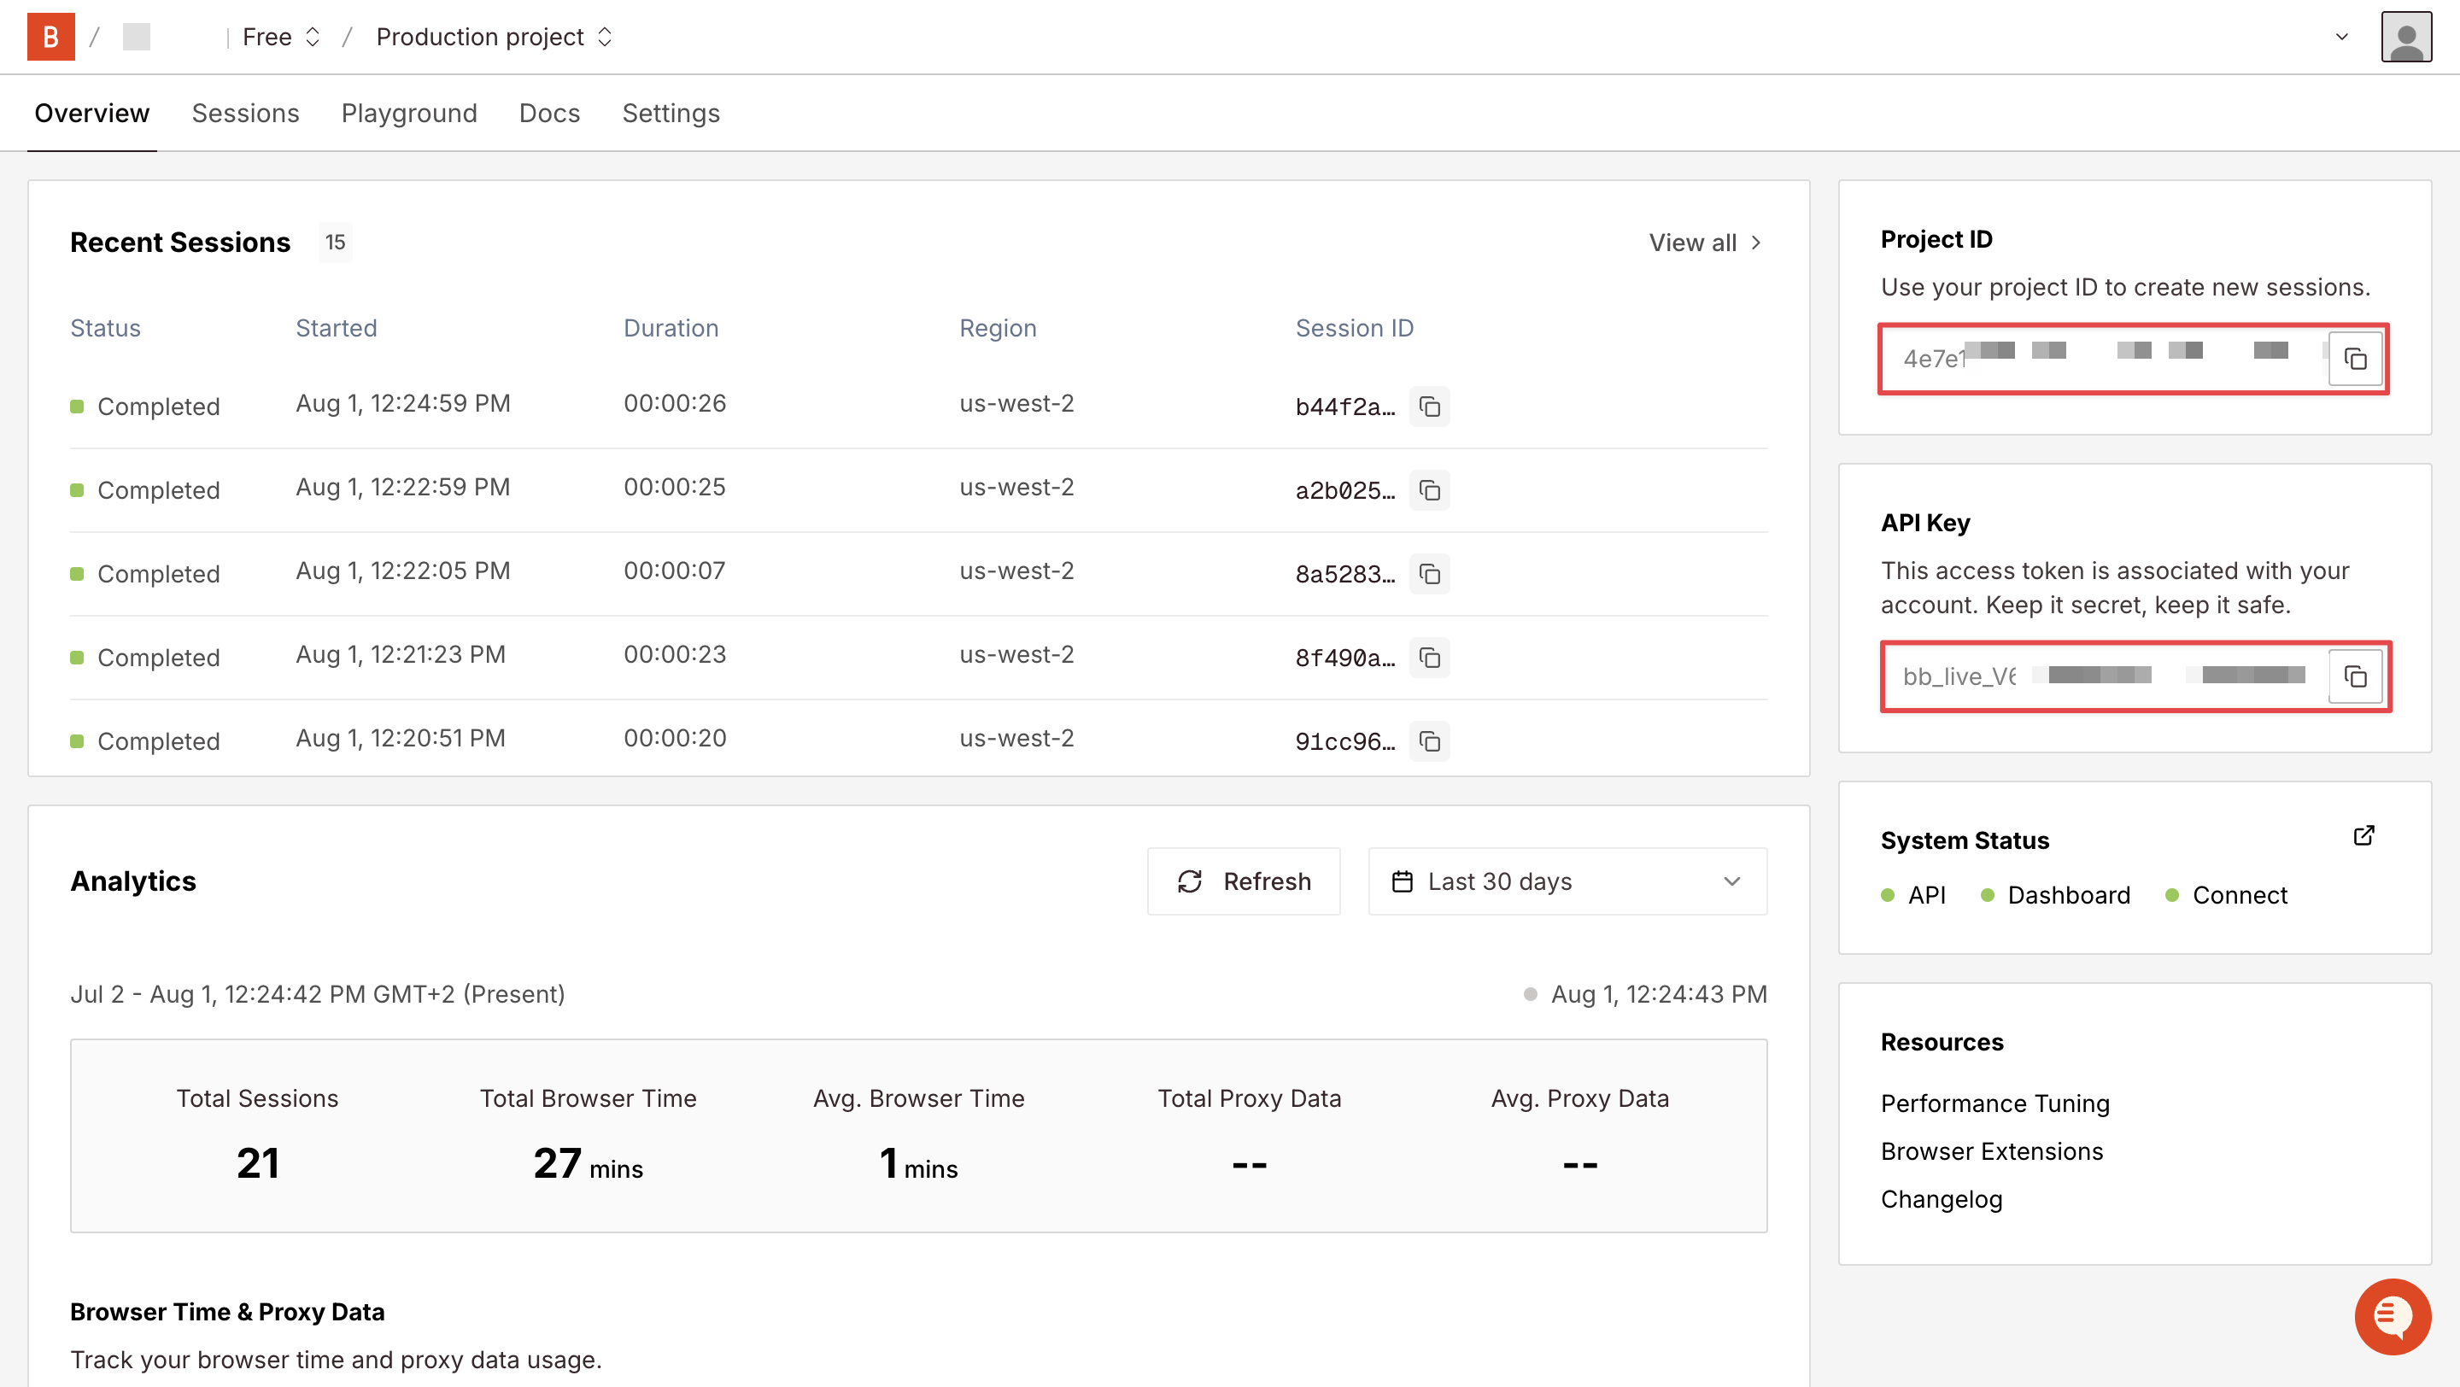Select the session started Aug 1, 12:21:23 PM
Viewport: 2460px width, 1387px height.
[917, 658]
